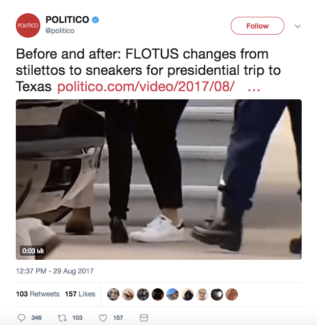This screenshot has height=325, width=317.
Task: View the 103 Retweets list
Action: pyautogui.click(x=38, y=294)
